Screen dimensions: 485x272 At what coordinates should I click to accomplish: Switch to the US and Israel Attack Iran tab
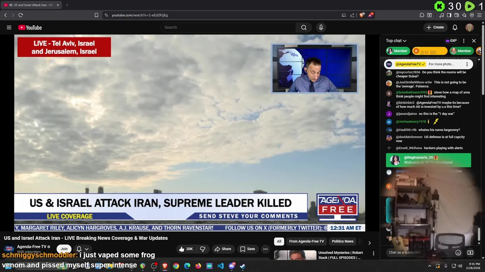click(31, 5)
